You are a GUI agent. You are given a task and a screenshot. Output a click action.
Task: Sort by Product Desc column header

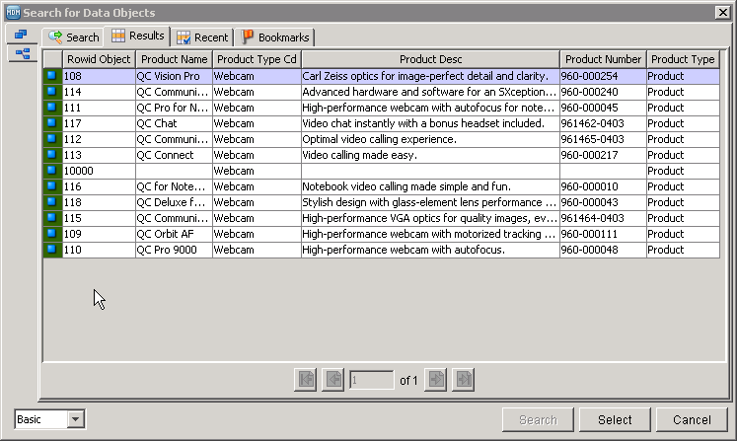(430, 59)
